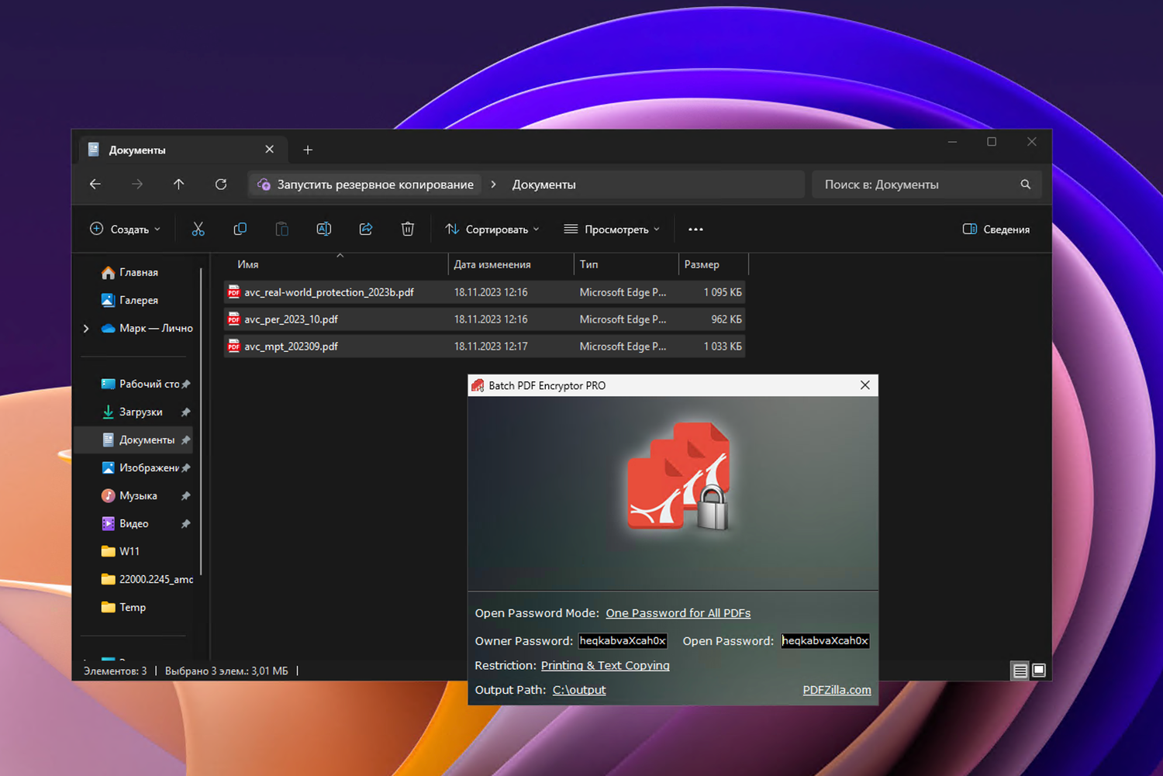Select file avc_per_2023_10.pdf by name

point(291,319)
